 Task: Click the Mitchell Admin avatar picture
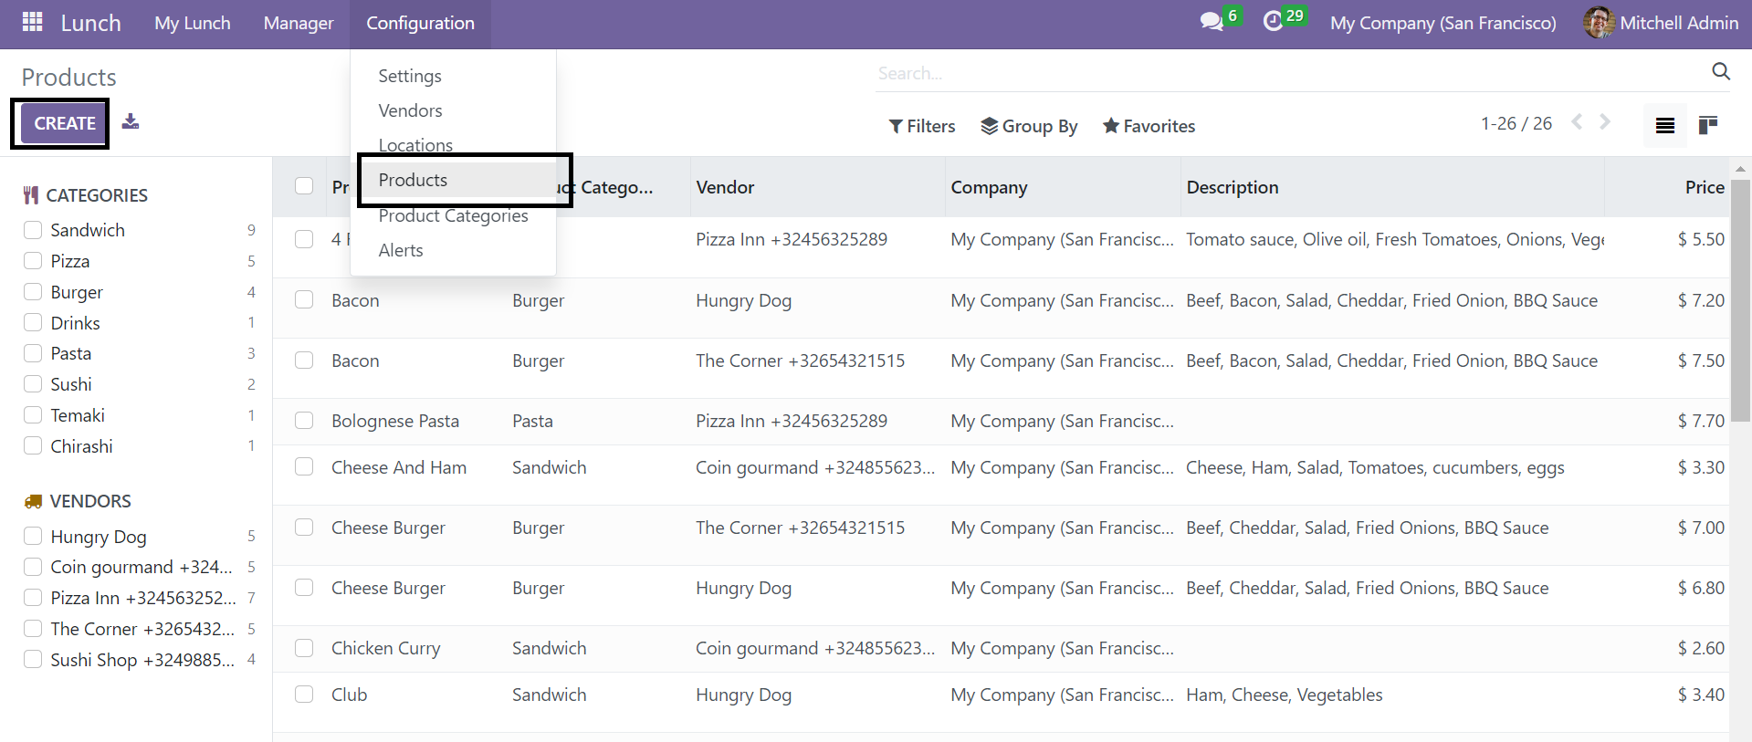click(1599, 23)
